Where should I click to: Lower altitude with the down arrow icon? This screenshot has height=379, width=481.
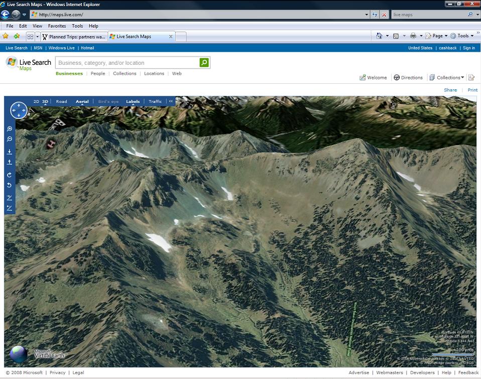pos(10,152)
